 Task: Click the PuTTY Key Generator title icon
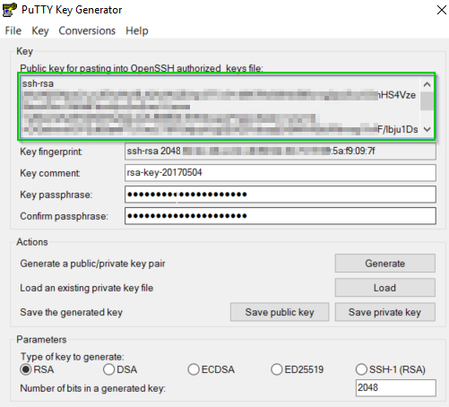point(10,10)
